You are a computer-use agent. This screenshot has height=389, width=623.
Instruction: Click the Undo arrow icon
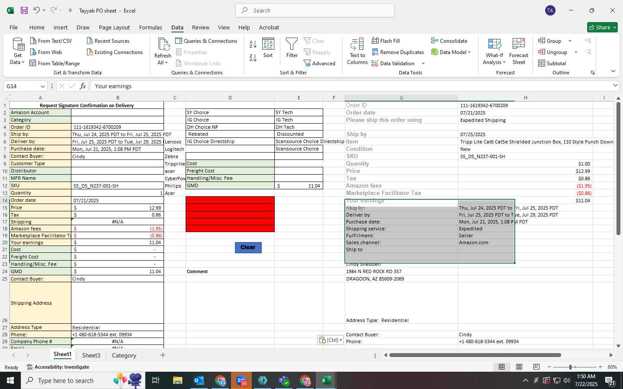click(x=37, y=10)
